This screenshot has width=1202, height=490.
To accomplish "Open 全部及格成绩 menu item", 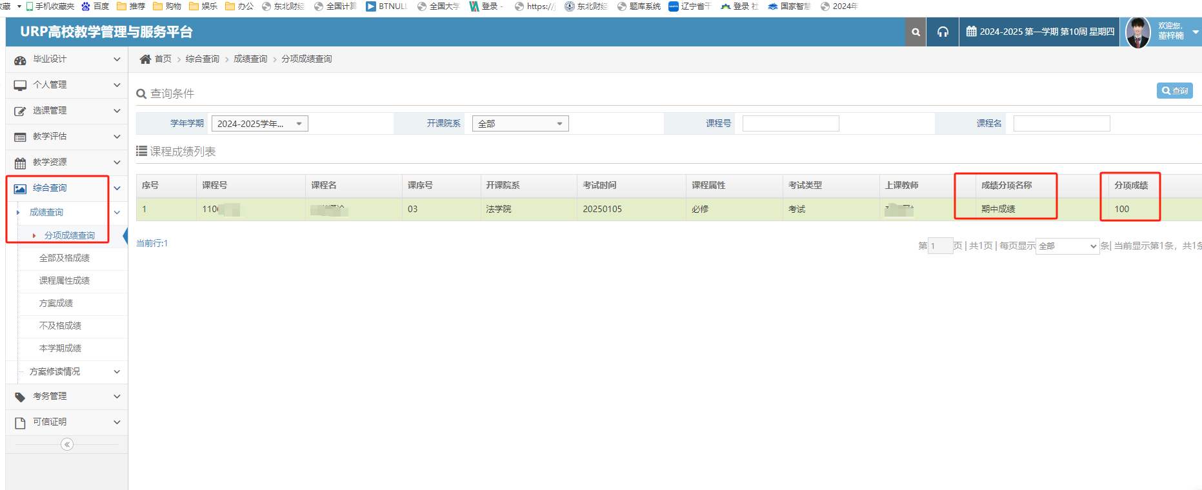I will point(65,258).
